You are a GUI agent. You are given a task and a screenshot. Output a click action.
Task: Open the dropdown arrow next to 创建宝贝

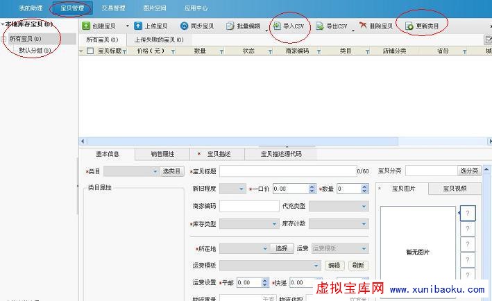pos(127,26)
